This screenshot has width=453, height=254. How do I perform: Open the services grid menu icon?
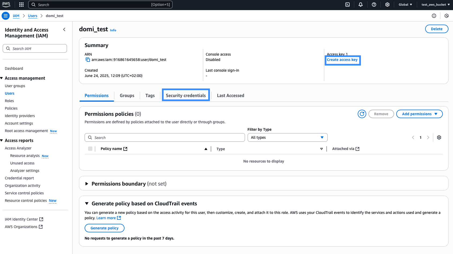21,5
